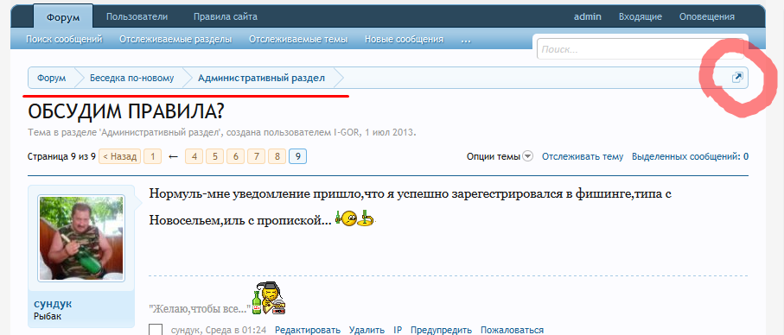The height and width of the screenshot is (335, 784).
Task: Click the 'Беседка по-новому' breadcrumb
Action: (x=132, y=78)
